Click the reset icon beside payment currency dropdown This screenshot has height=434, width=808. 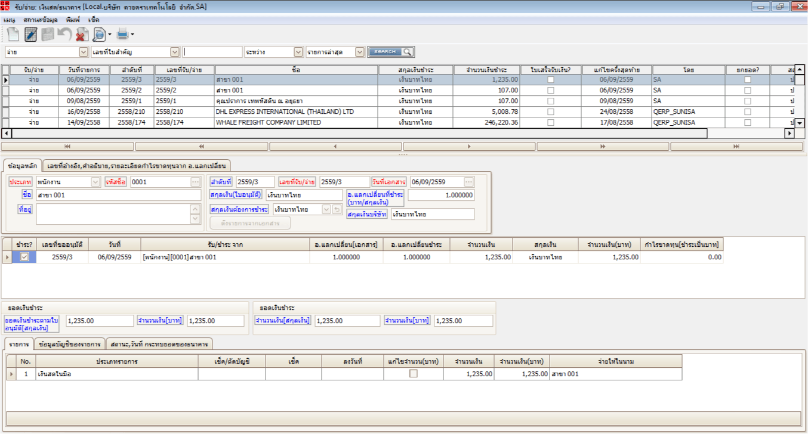click(337, 209)
